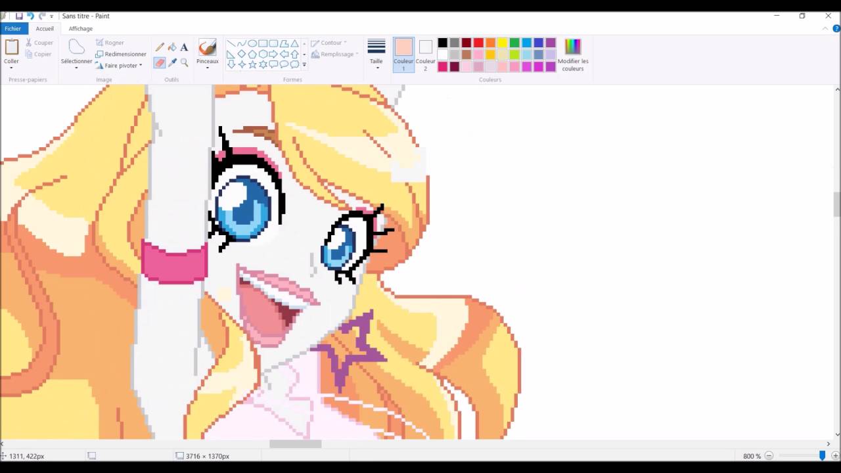Open the Quick Access Toolbar customize arrow
The height and width of the screenshot is (473, 841).
52,16
